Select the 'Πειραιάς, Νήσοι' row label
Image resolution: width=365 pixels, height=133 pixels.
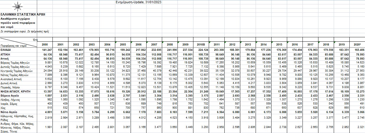pos(10,87)
